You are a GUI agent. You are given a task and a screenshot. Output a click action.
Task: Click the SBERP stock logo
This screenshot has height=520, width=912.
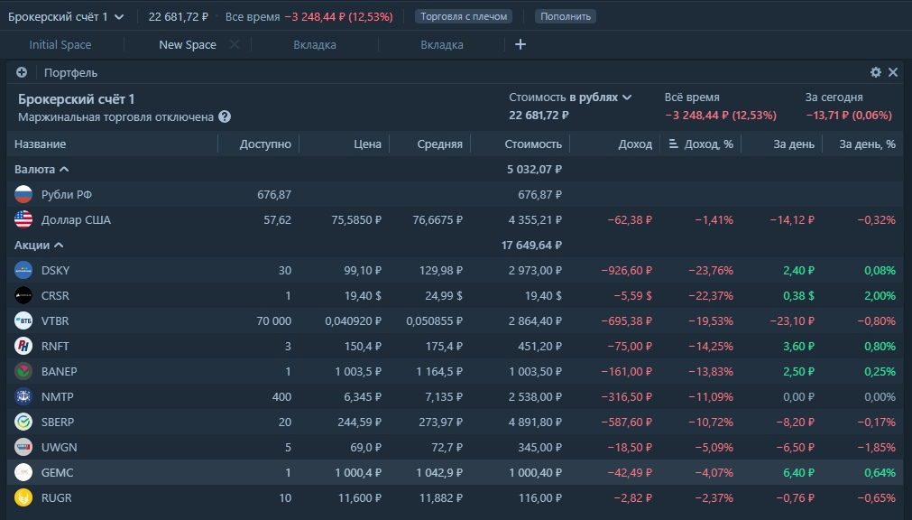tap(23, 422)
